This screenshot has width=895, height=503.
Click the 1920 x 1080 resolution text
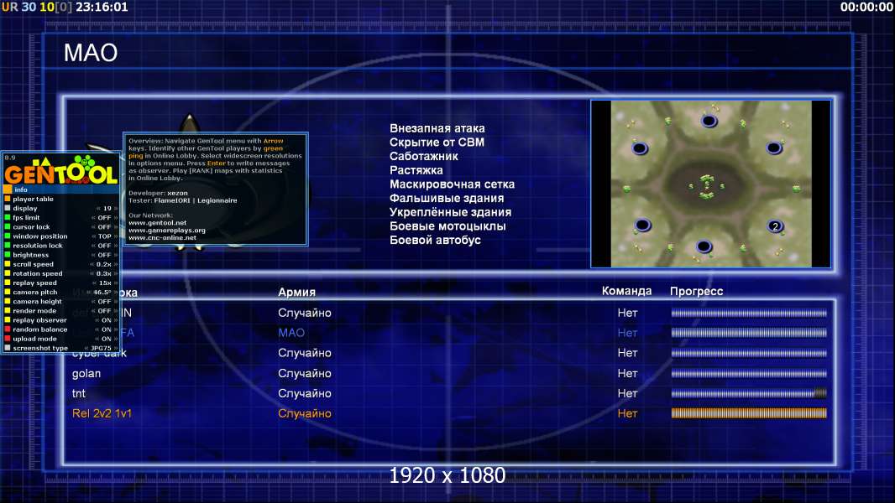click(x=447, y=475)
